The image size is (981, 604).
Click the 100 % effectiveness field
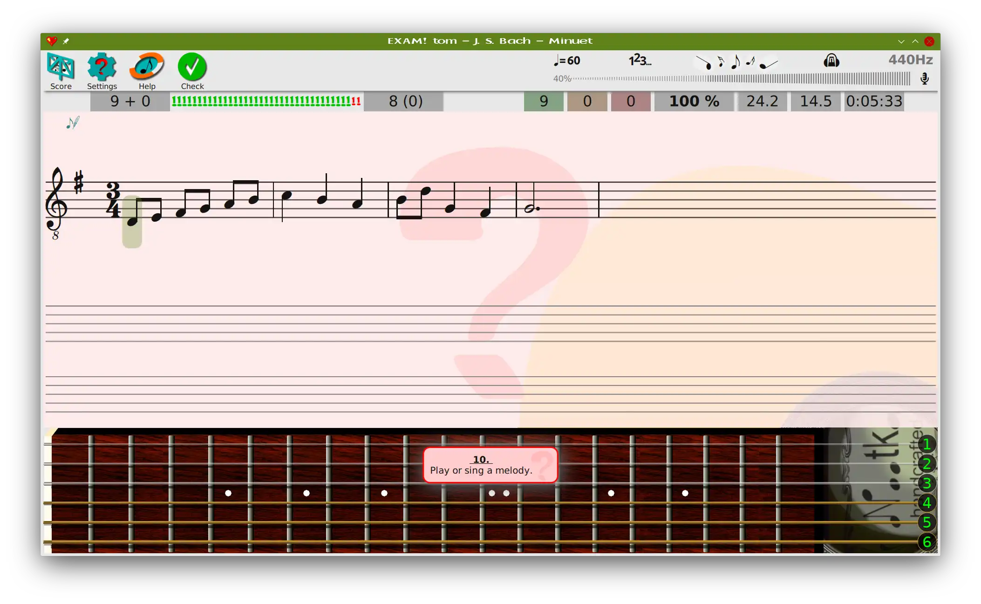[694, 101]
